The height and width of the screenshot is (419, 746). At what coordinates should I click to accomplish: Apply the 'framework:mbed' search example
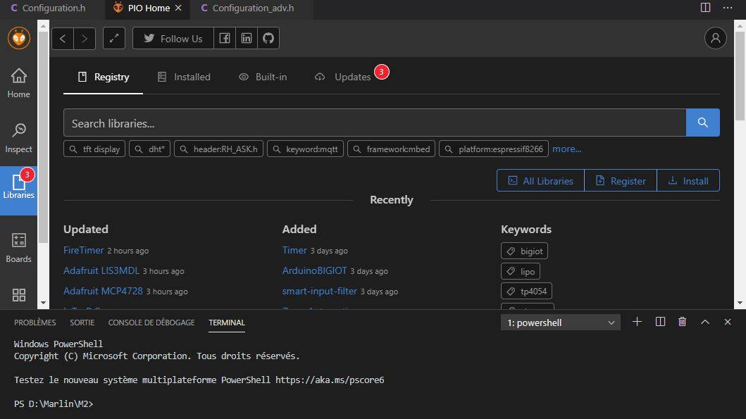pos(391,149)
